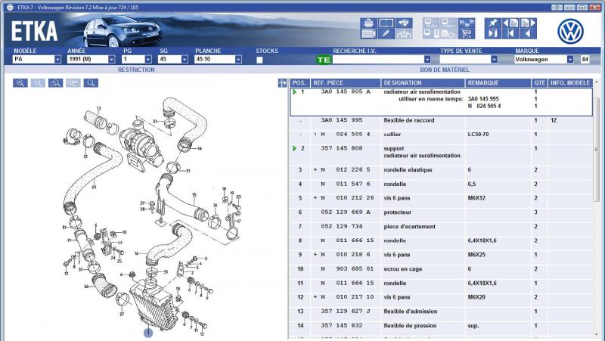Open the MARQUE dropdown showing Volkswagen
Screen dimensions: 605x341
(x=544, y=60)
